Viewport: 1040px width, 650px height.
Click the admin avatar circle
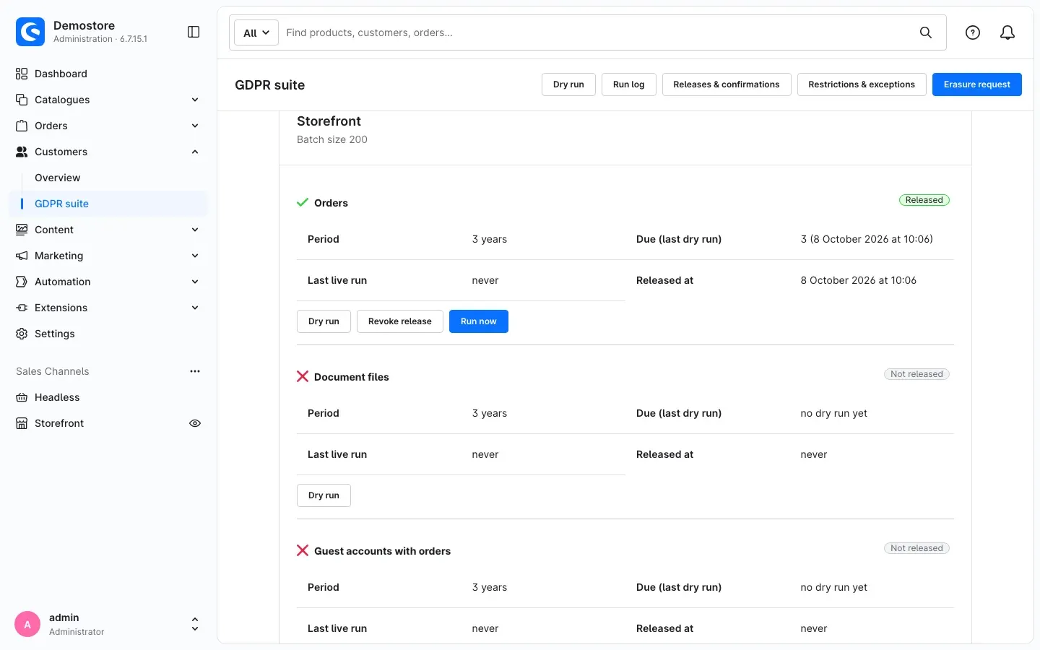point(27,625)
